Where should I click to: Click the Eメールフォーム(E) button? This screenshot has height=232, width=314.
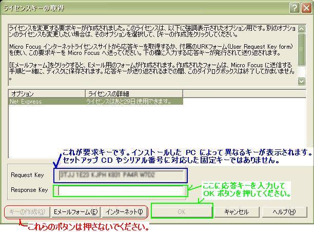click(75, 212)
